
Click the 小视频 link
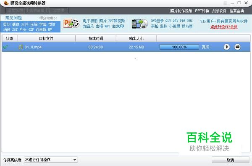click(x=175, y=26)
